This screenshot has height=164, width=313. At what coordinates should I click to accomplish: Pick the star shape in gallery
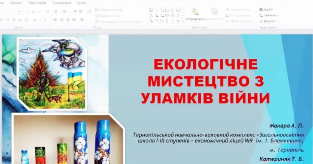178,21
